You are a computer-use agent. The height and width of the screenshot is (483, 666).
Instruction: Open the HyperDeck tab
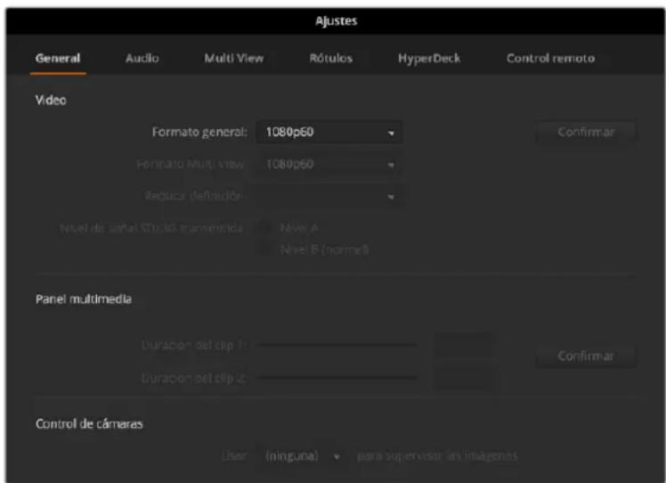pos(429,58)
